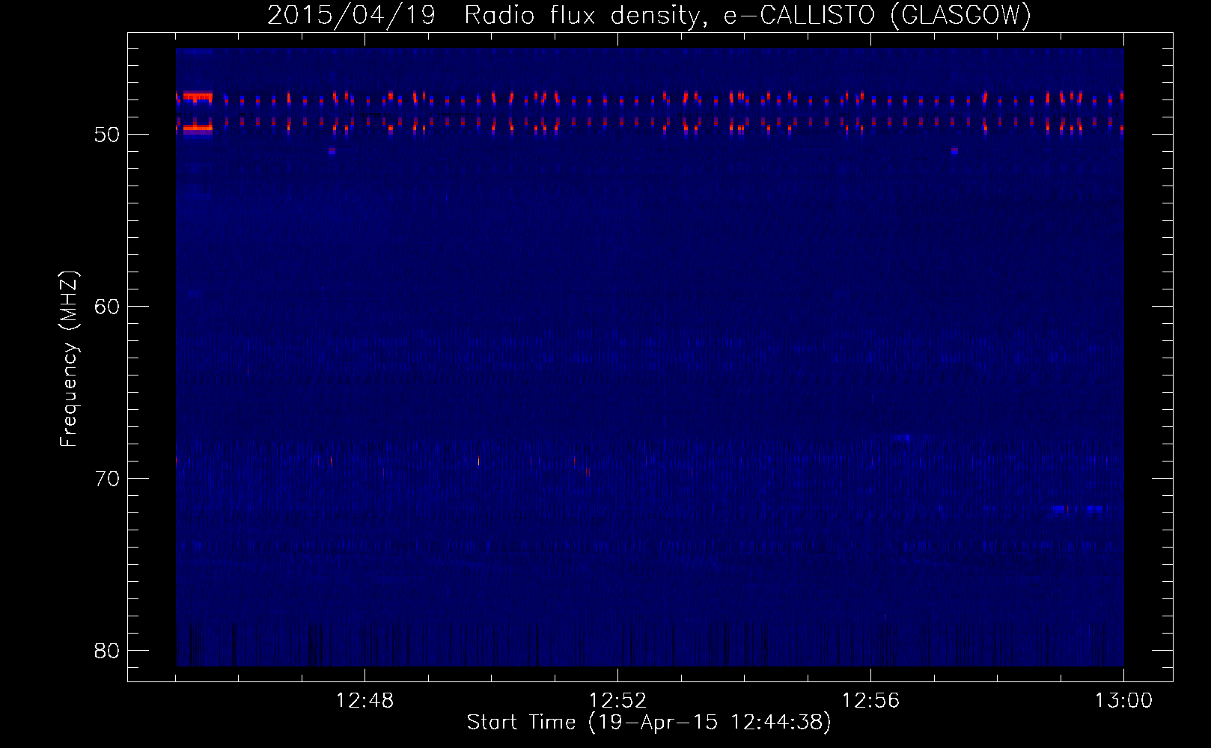This screenshot has height=748, width=1211.
Task: Click the "Start Time (19-Apr-15 12:44:38)" label
Action: (x=649, y=723)
